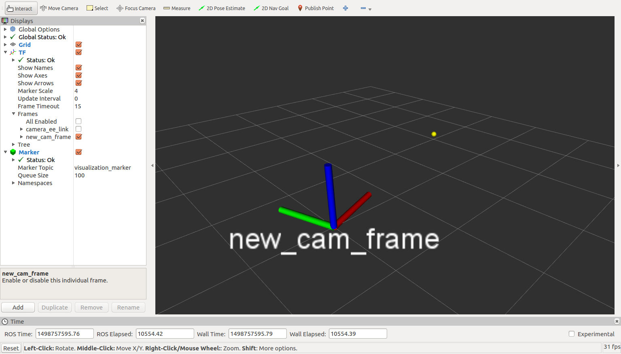Open the toolbar remove-tool dropdown arrow
The width and height of the screenshot is (621, 354).
point(370,9)
